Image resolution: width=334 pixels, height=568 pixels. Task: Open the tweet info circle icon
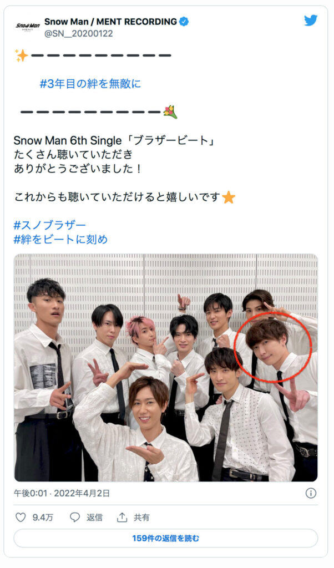311,493
